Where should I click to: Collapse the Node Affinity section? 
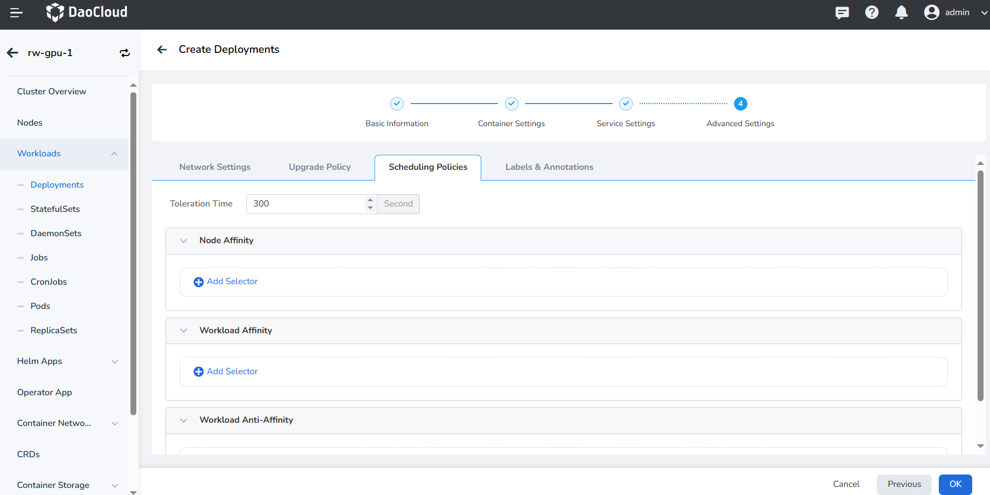(184, 241)
